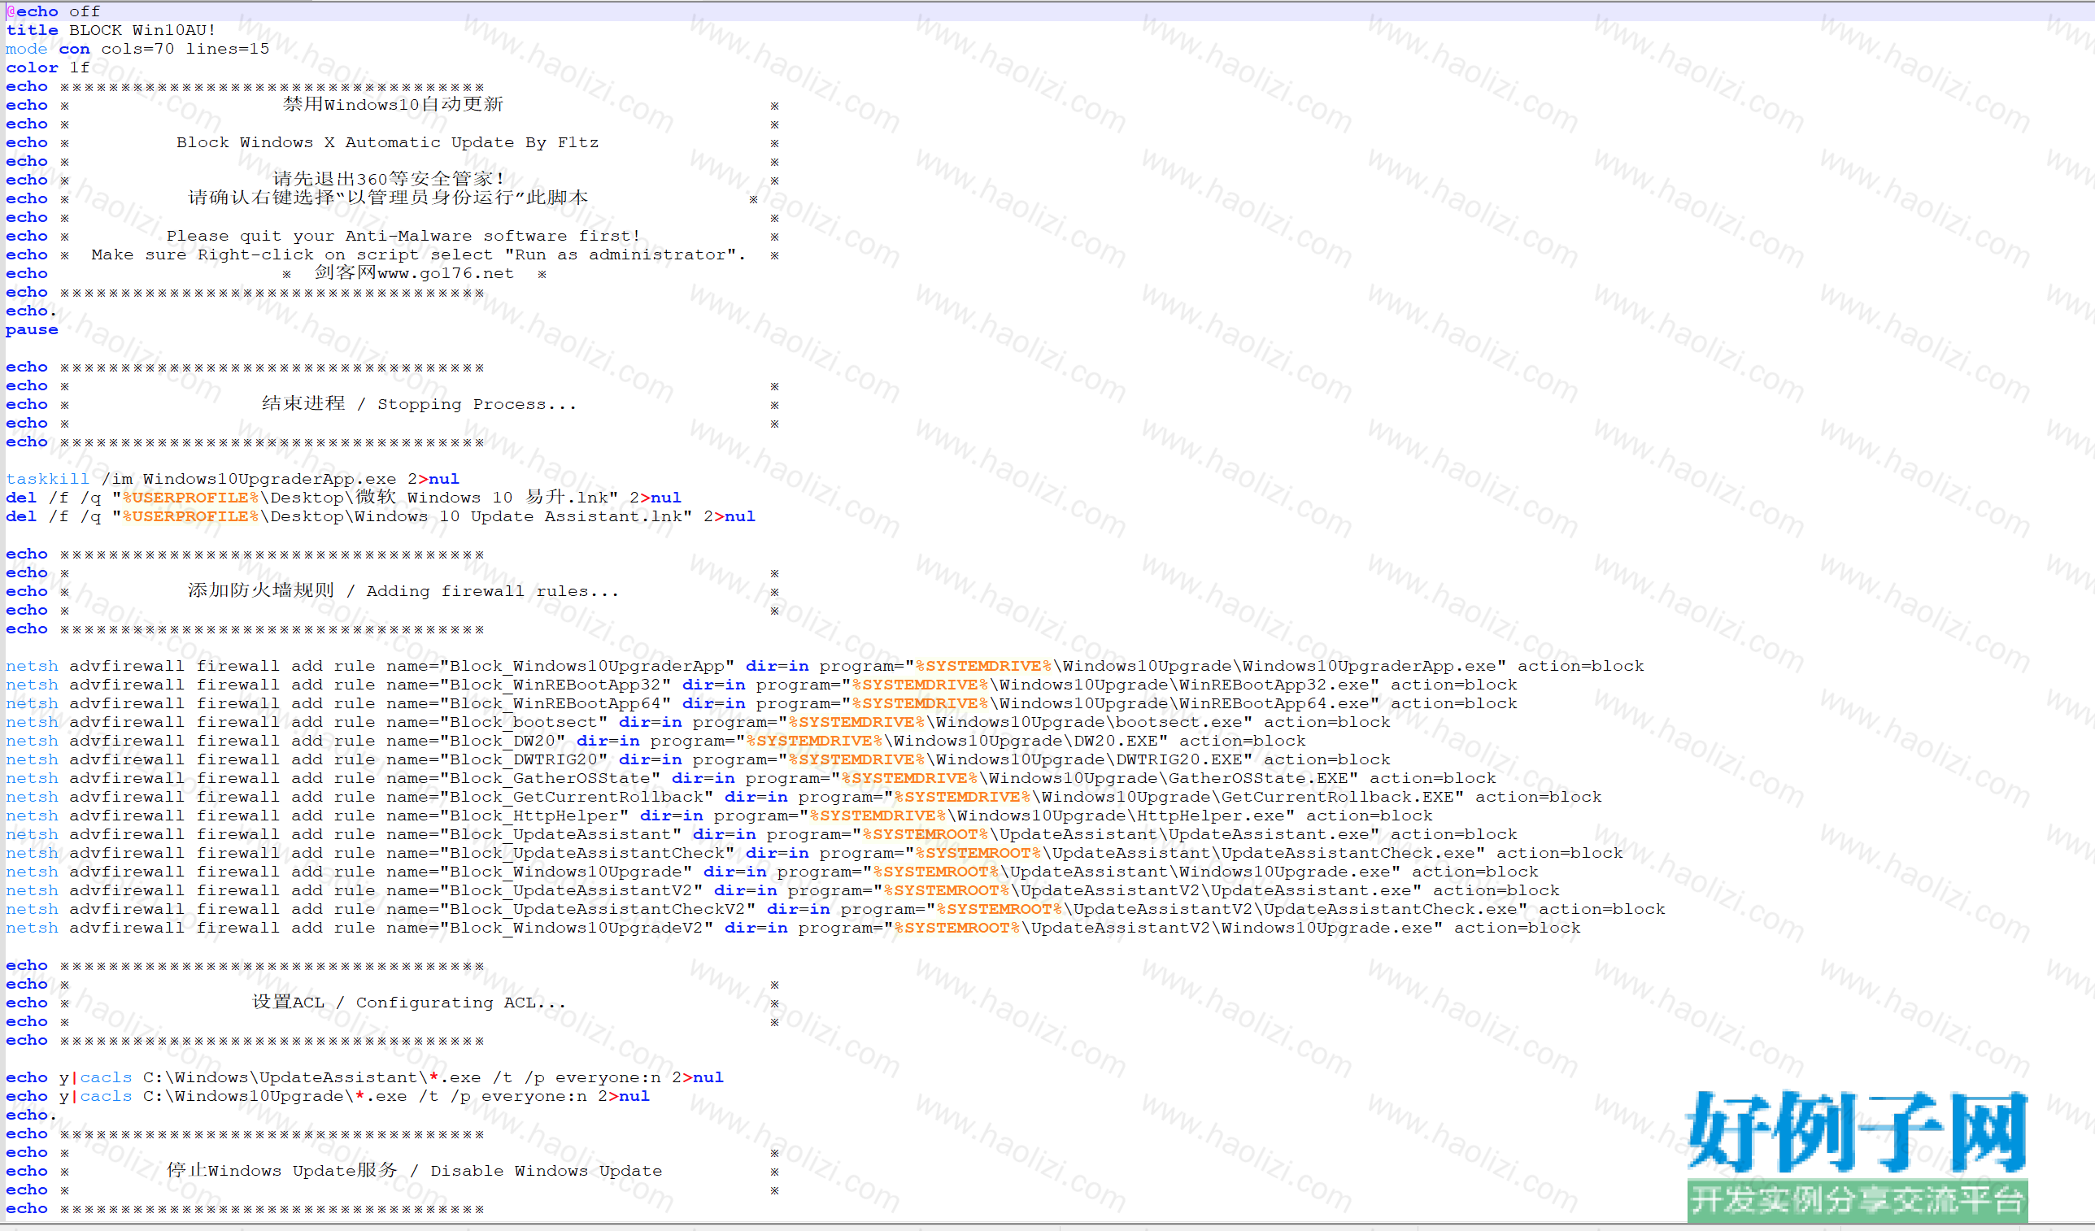The height and width of the screenshot is (1231, 2095).
Task: Click netsh rule 'Block_GetCurrentRollback' line
Action: point(804,797)
